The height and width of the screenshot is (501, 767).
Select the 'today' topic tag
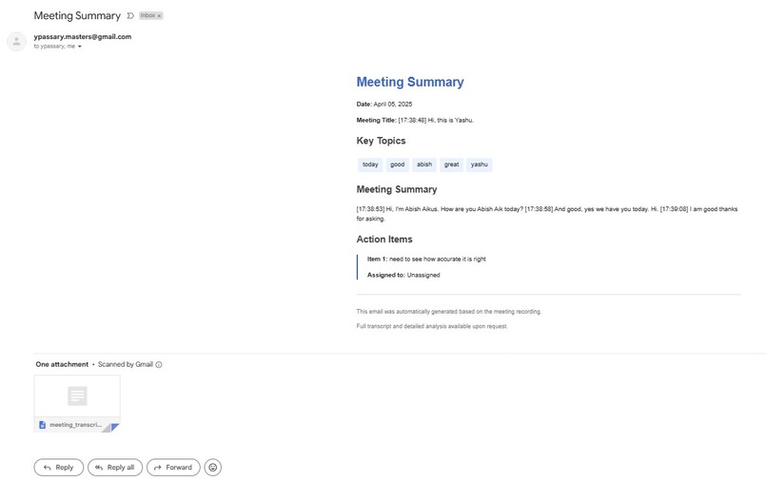(370, 164)
